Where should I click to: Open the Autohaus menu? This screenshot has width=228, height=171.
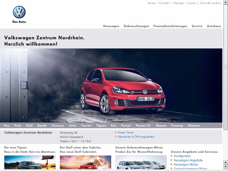tap(214, 26)
